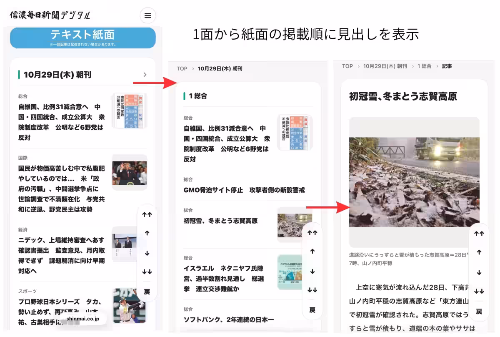The image size is (500, 337).
Task: Click single down arrow in article panel
Action: [x=479, y=273]
